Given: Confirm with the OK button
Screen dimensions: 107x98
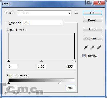Looking at the screenshot, I should 92,13.
